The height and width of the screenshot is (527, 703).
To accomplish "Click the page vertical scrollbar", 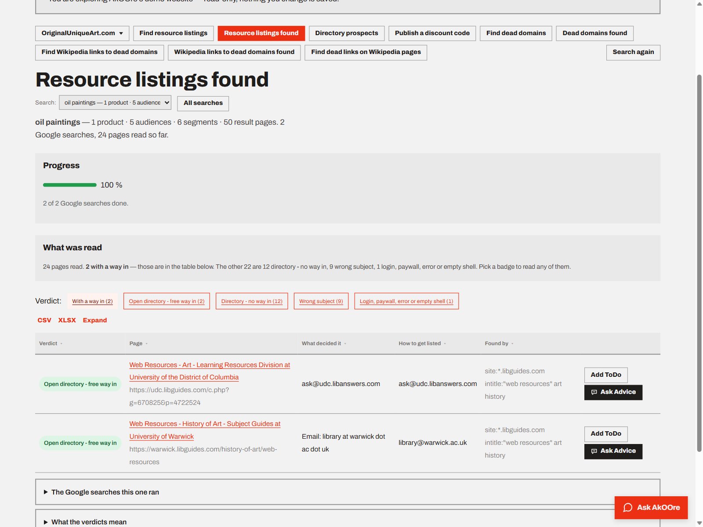I will (x=699, y=263).
